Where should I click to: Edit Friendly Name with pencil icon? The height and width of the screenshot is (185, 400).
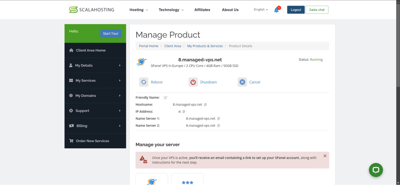tap(166, 97)
